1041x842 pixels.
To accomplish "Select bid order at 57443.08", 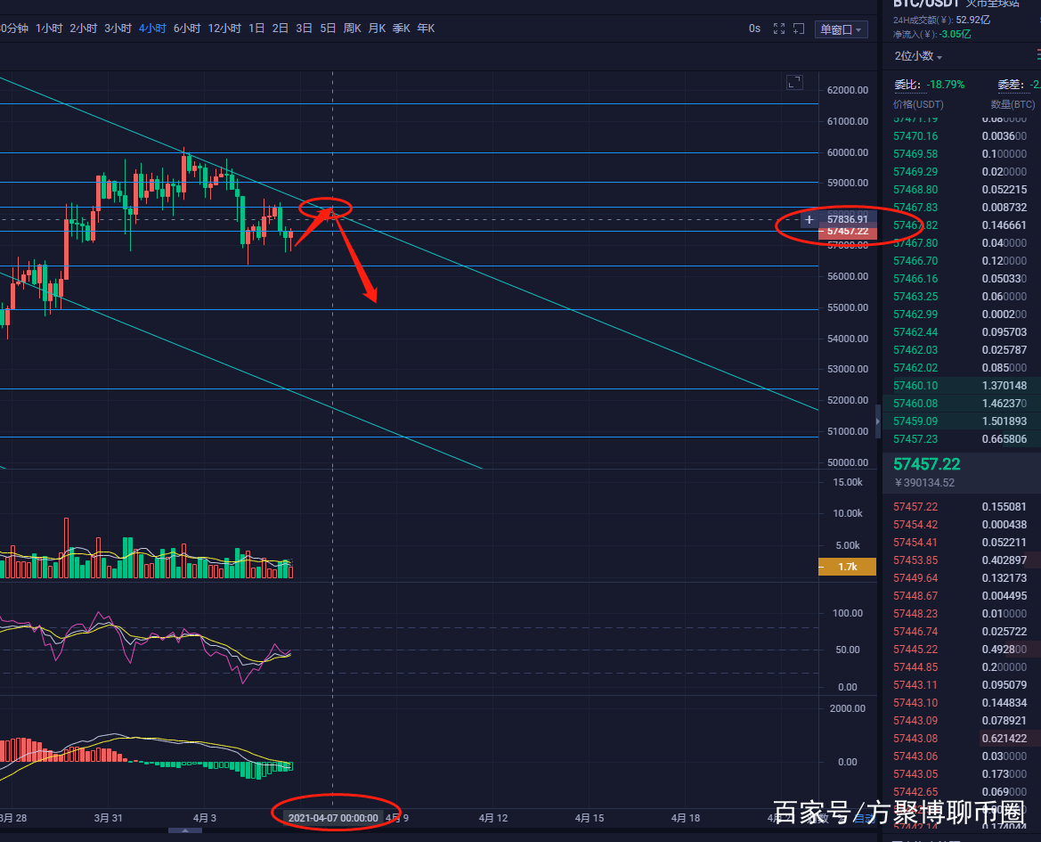I will tap(962, 739).
